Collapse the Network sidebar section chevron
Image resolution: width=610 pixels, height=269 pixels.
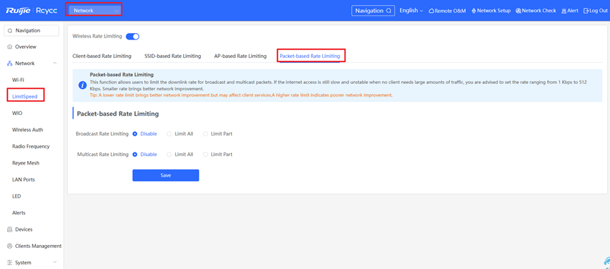(x=55, y=64)
